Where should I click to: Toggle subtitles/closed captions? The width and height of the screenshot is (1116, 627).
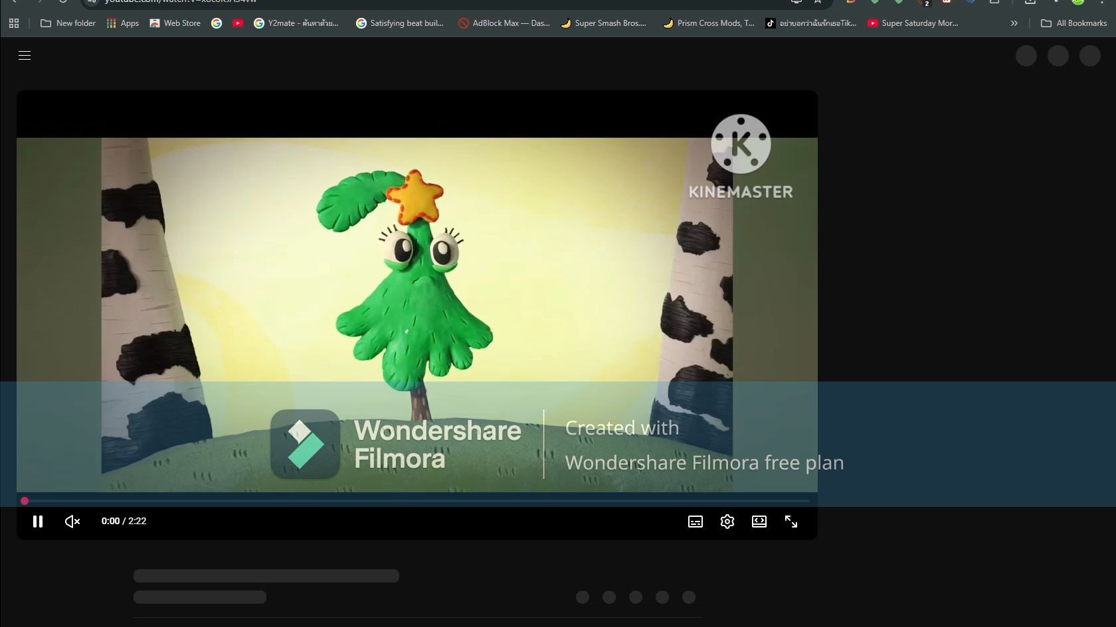pos(696,522)
